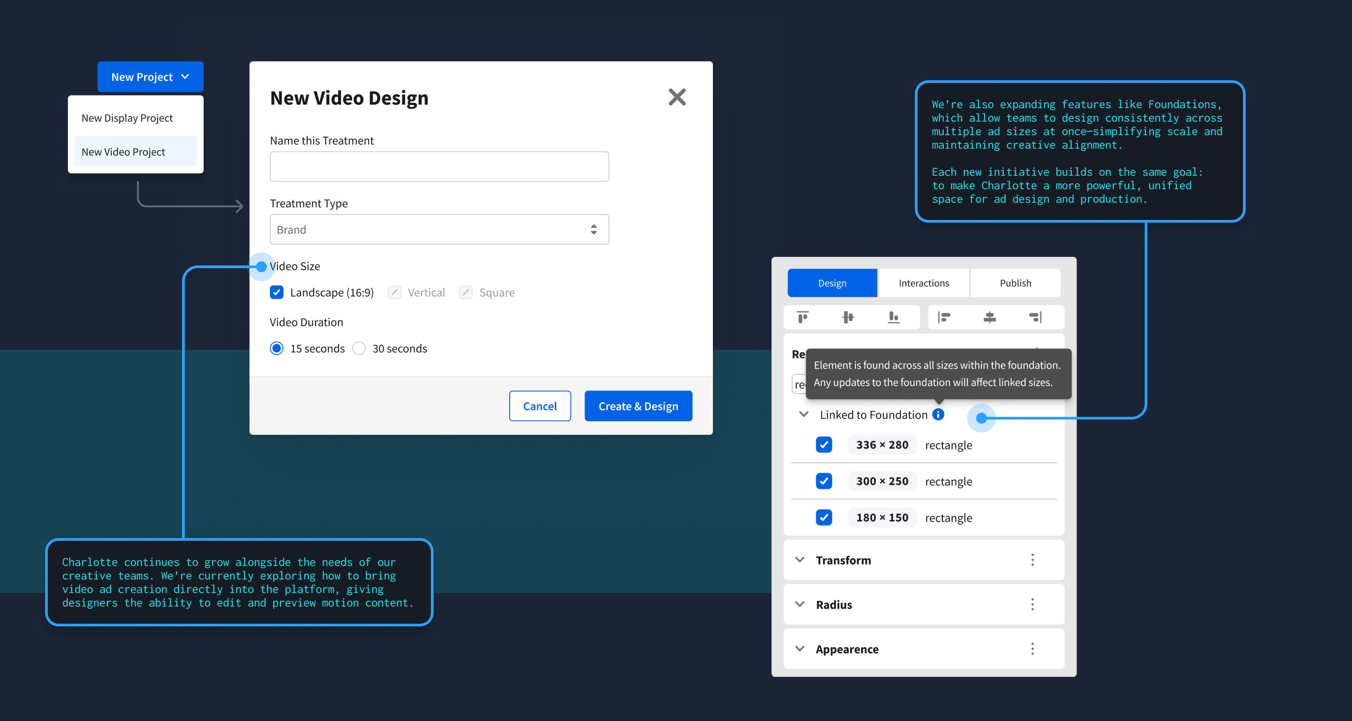Click the align horizontal centers icon

989,318
